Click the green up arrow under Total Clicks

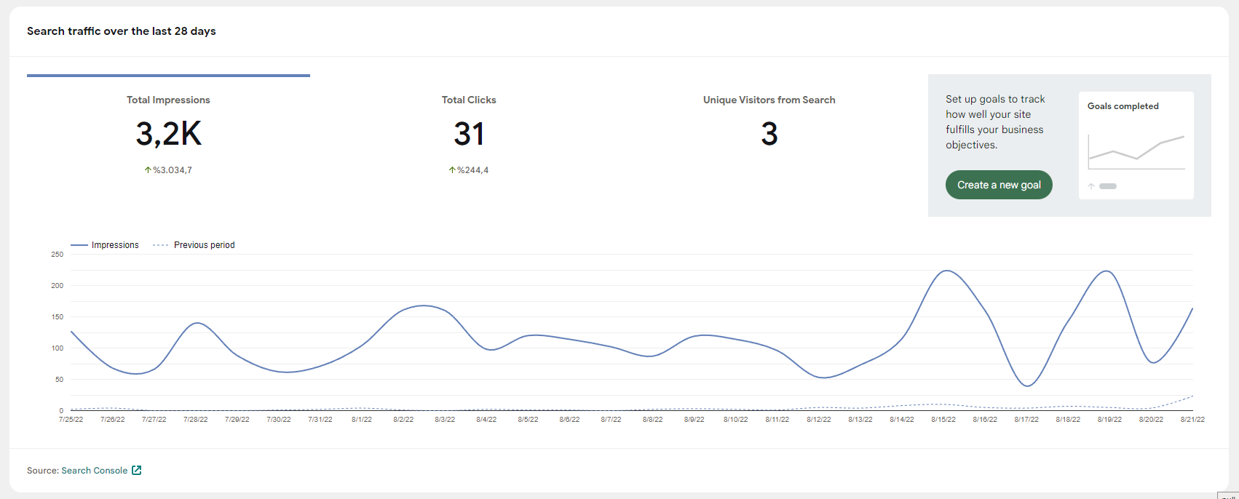point(452,170)
